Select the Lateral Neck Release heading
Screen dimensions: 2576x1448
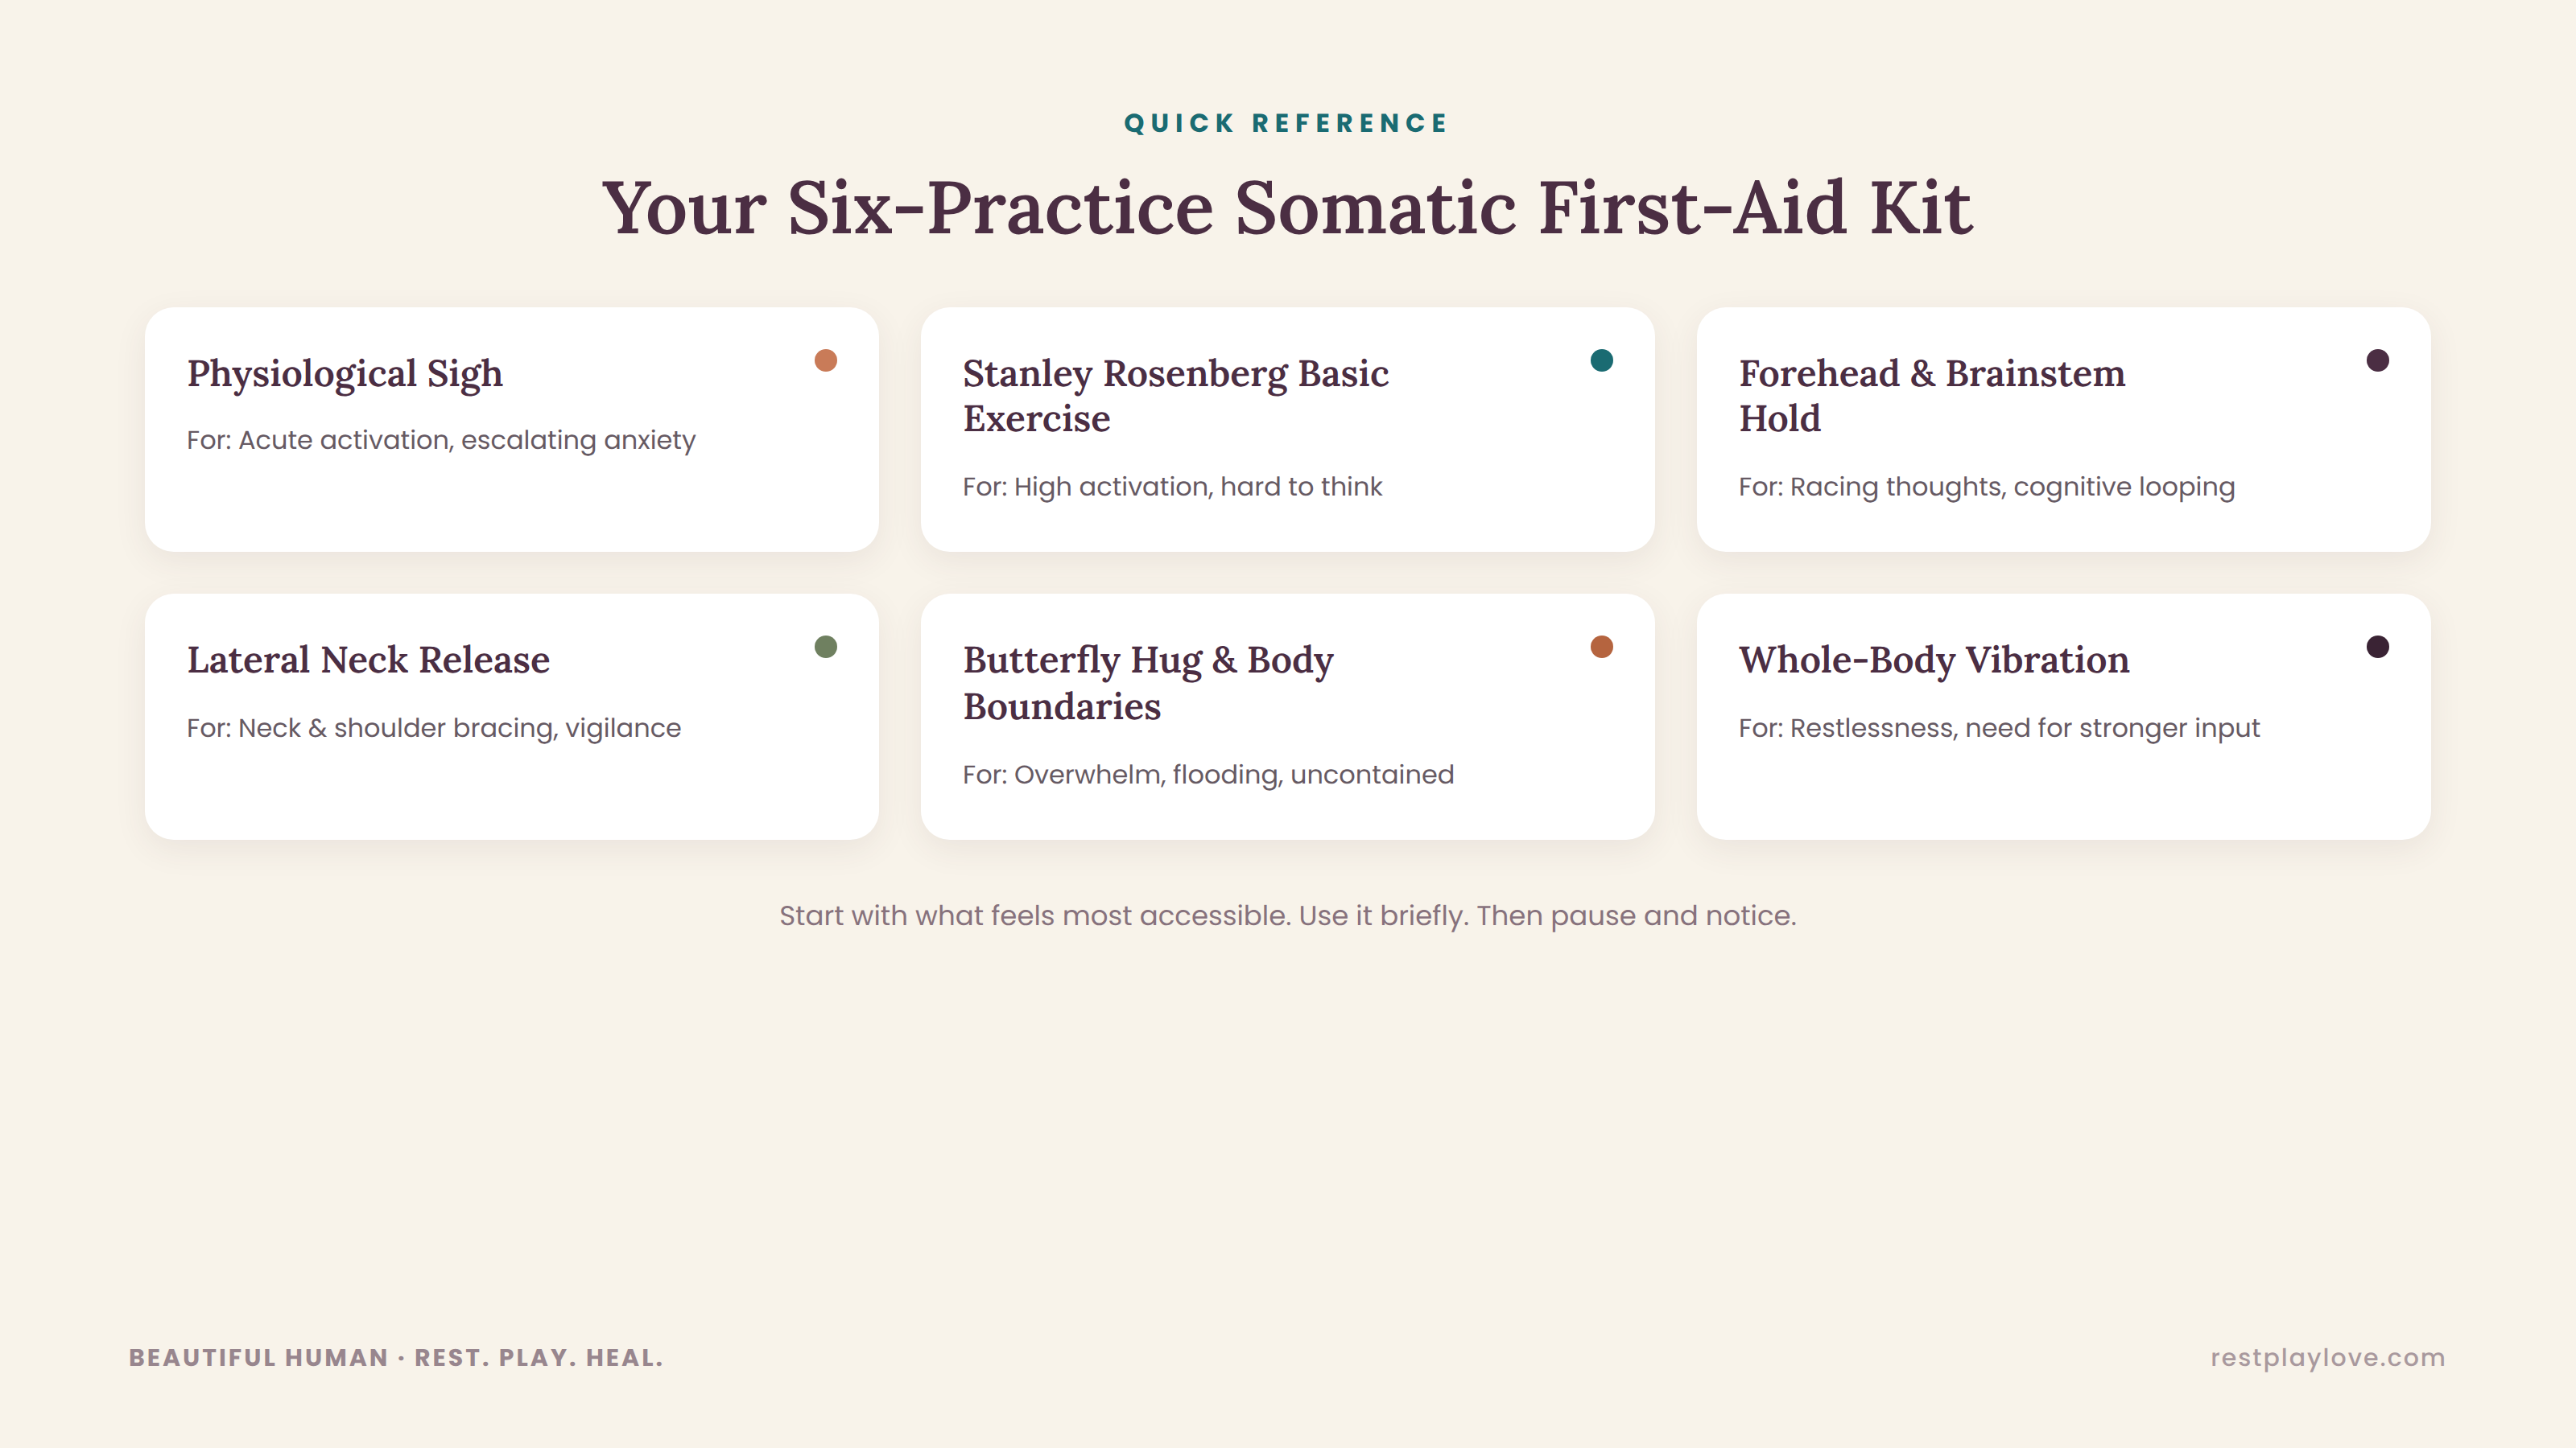coord(368,660)
